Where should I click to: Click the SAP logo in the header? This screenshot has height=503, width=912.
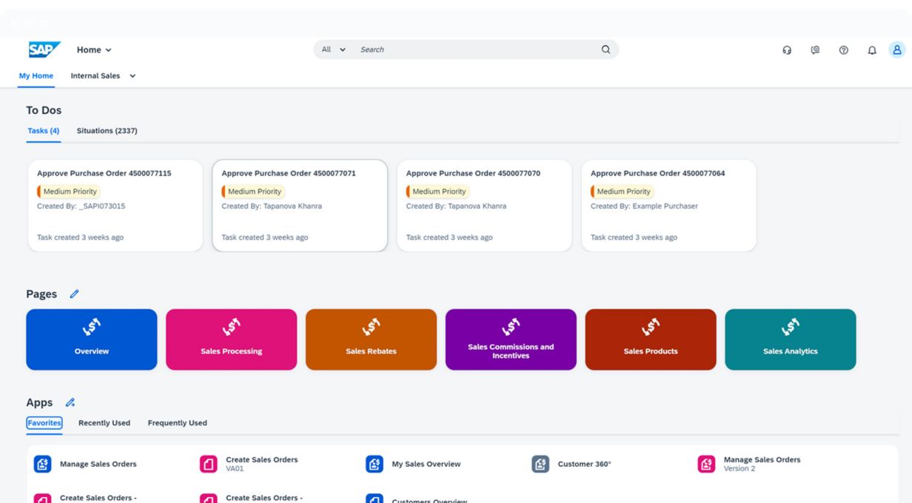(x=44, y=50)
